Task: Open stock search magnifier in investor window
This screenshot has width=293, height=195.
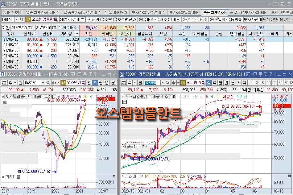Action: [22, 19]
